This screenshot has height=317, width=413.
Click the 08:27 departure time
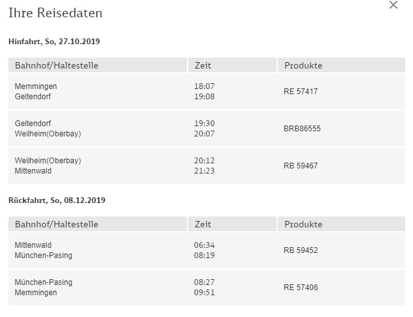203,282
